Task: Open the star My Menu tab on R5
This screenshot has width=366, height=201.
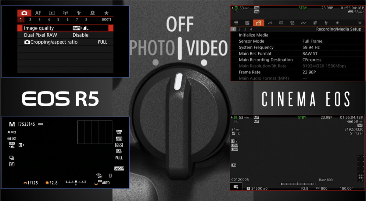Action: click(x=106, y=13)
